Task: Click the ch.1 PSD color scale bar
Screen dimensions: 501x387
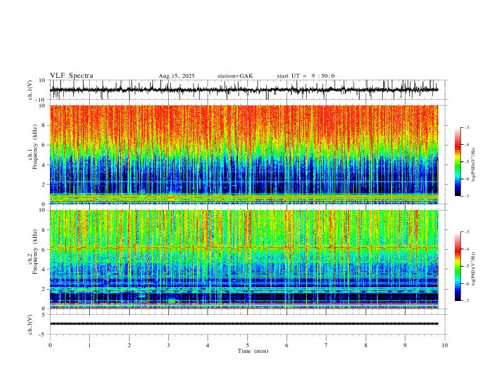Action: coord(458,162)
